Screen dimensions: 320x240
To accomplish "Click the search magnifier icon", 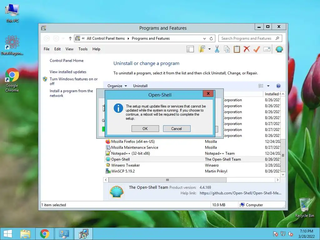I will pyautogui.click(x=277, y=38).
